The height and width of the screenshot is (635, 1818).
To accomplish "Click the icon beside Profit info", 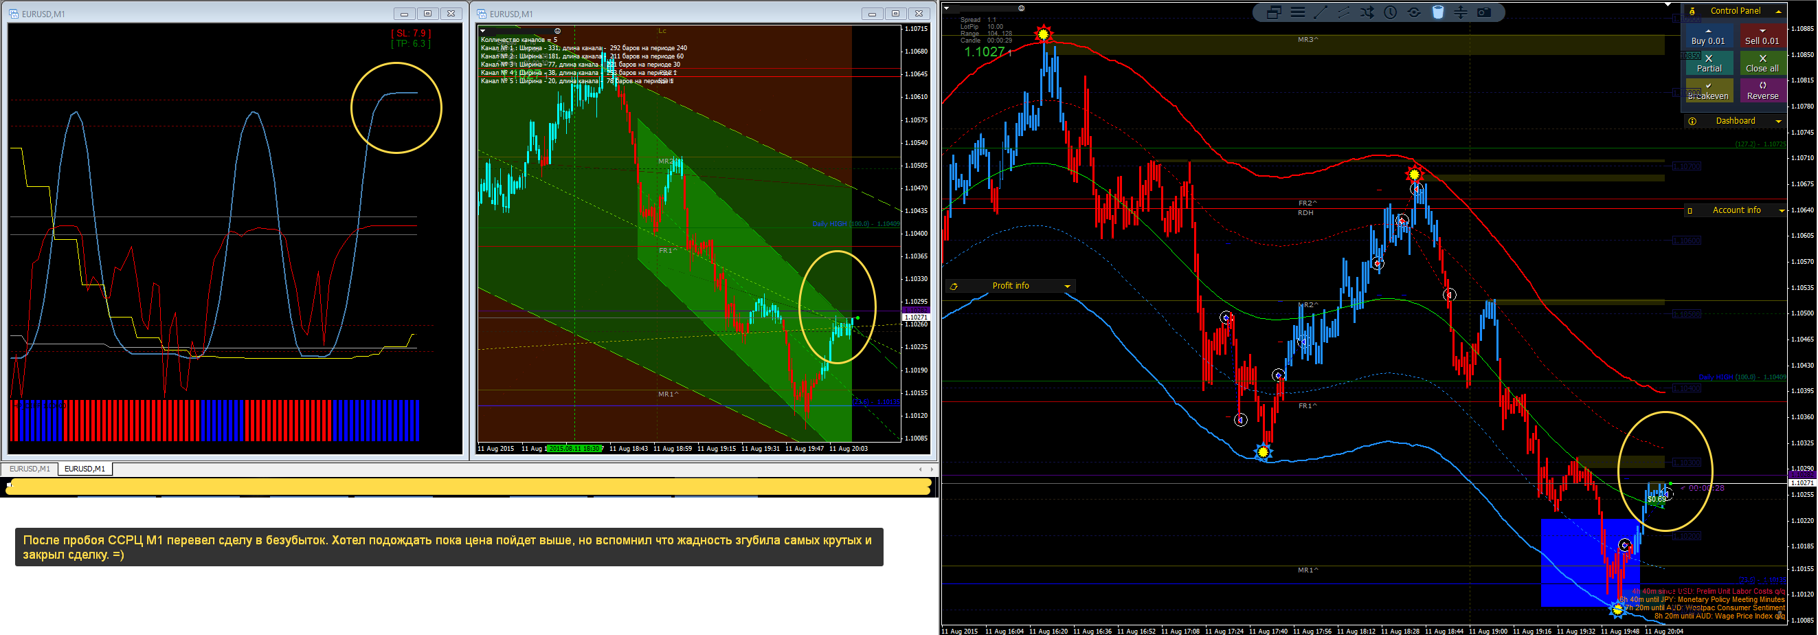I will (954, 287).
